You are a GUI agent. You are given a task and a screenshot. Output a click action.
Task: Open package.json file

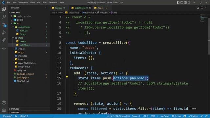[23, 78]
